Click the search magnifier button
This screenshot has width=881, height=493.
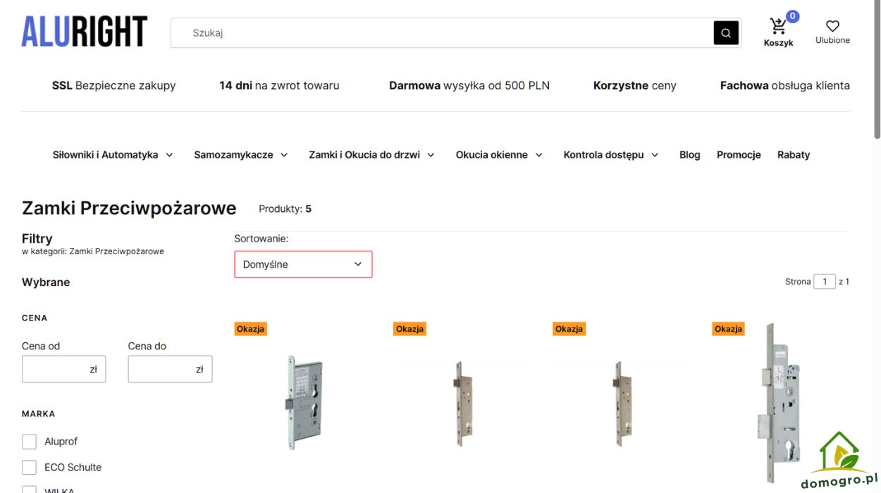[x=726, y=32]
